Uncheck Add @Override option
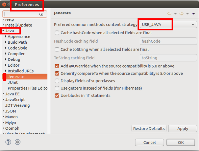 (57, 66)
